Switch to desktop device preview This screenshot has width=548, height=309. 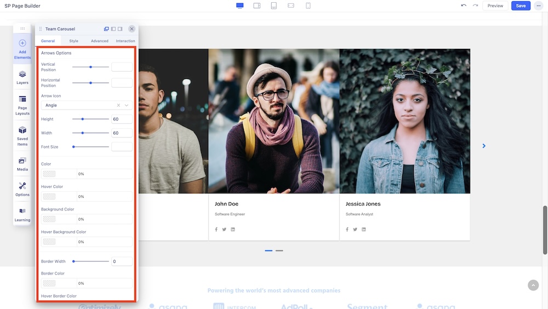239,5
